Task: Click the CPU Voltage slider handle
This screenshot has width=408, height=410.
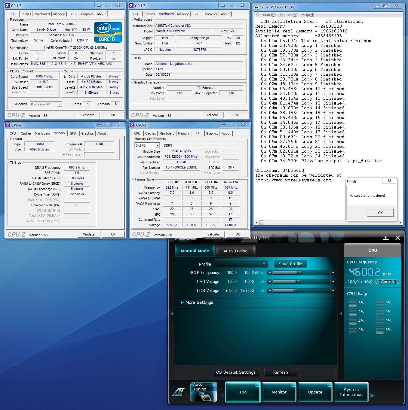Action: point(298,282)
